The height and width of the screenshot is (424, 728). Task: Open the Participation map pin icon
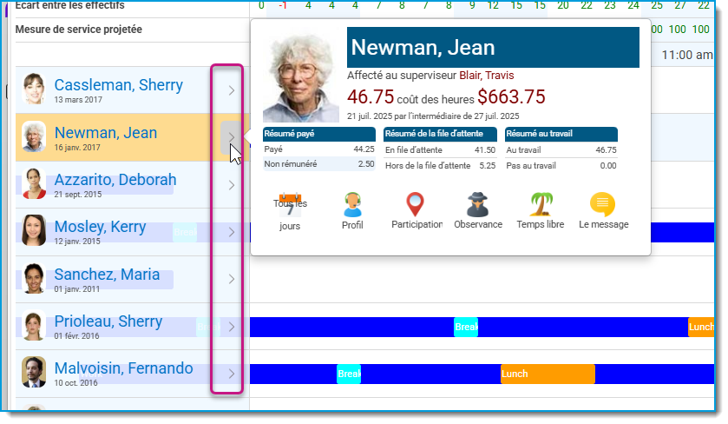[x=415, y=204]
